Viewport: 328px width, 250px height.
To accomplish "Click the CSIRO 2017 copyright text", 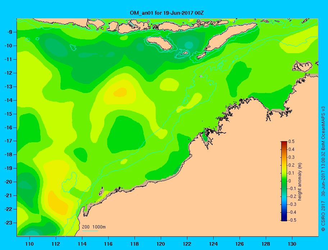I will [x=323, y=216].
